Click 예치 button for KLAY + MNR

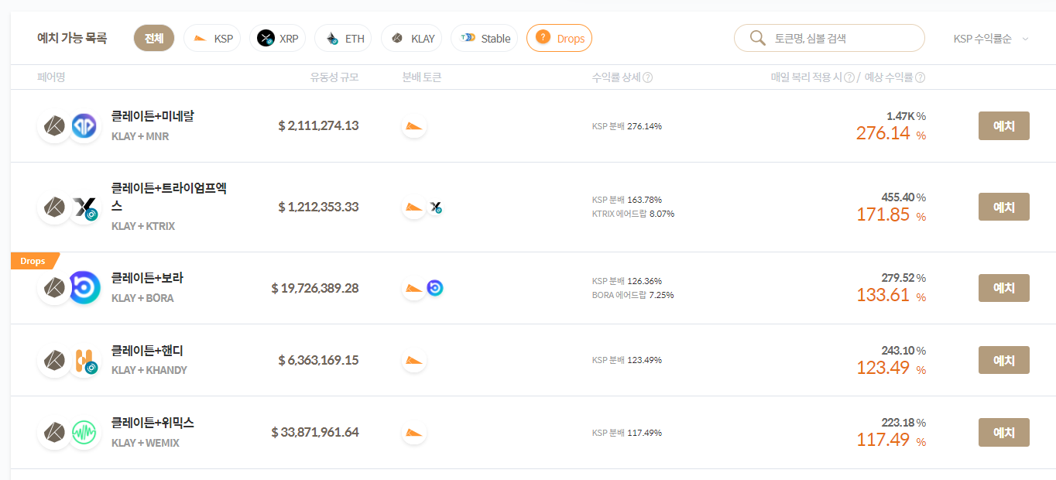(1004, 126)
